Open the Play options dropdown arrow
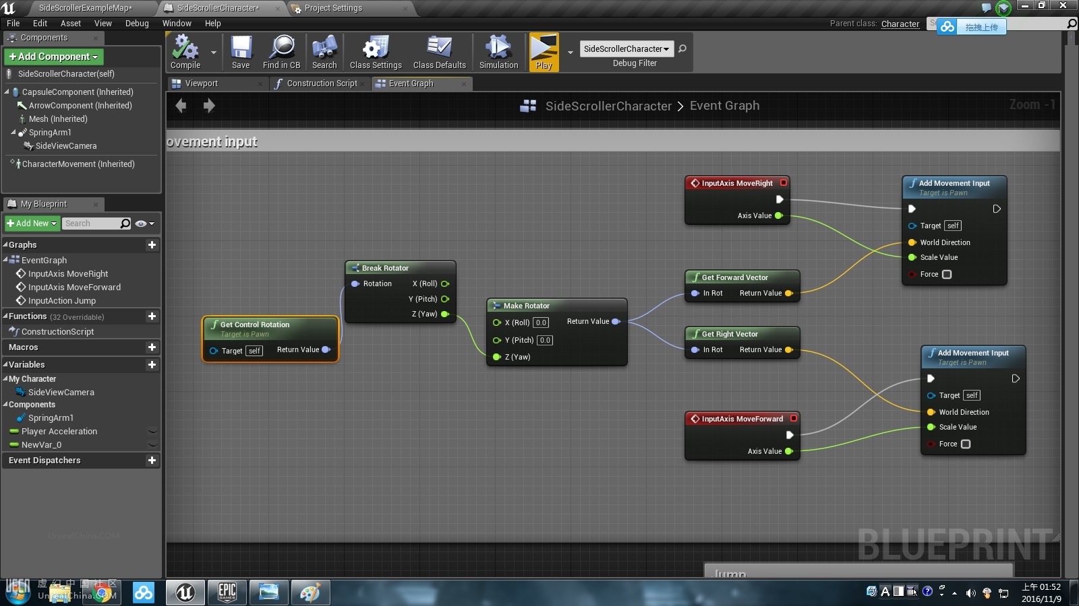This screenshot has width=1079, height=606. pyautogui.click(x=571, y=53)
